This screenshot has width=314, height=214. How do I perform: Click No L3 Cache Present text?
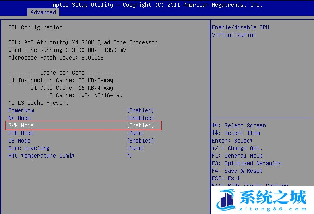pyautogui.click(x=39, y=103)
